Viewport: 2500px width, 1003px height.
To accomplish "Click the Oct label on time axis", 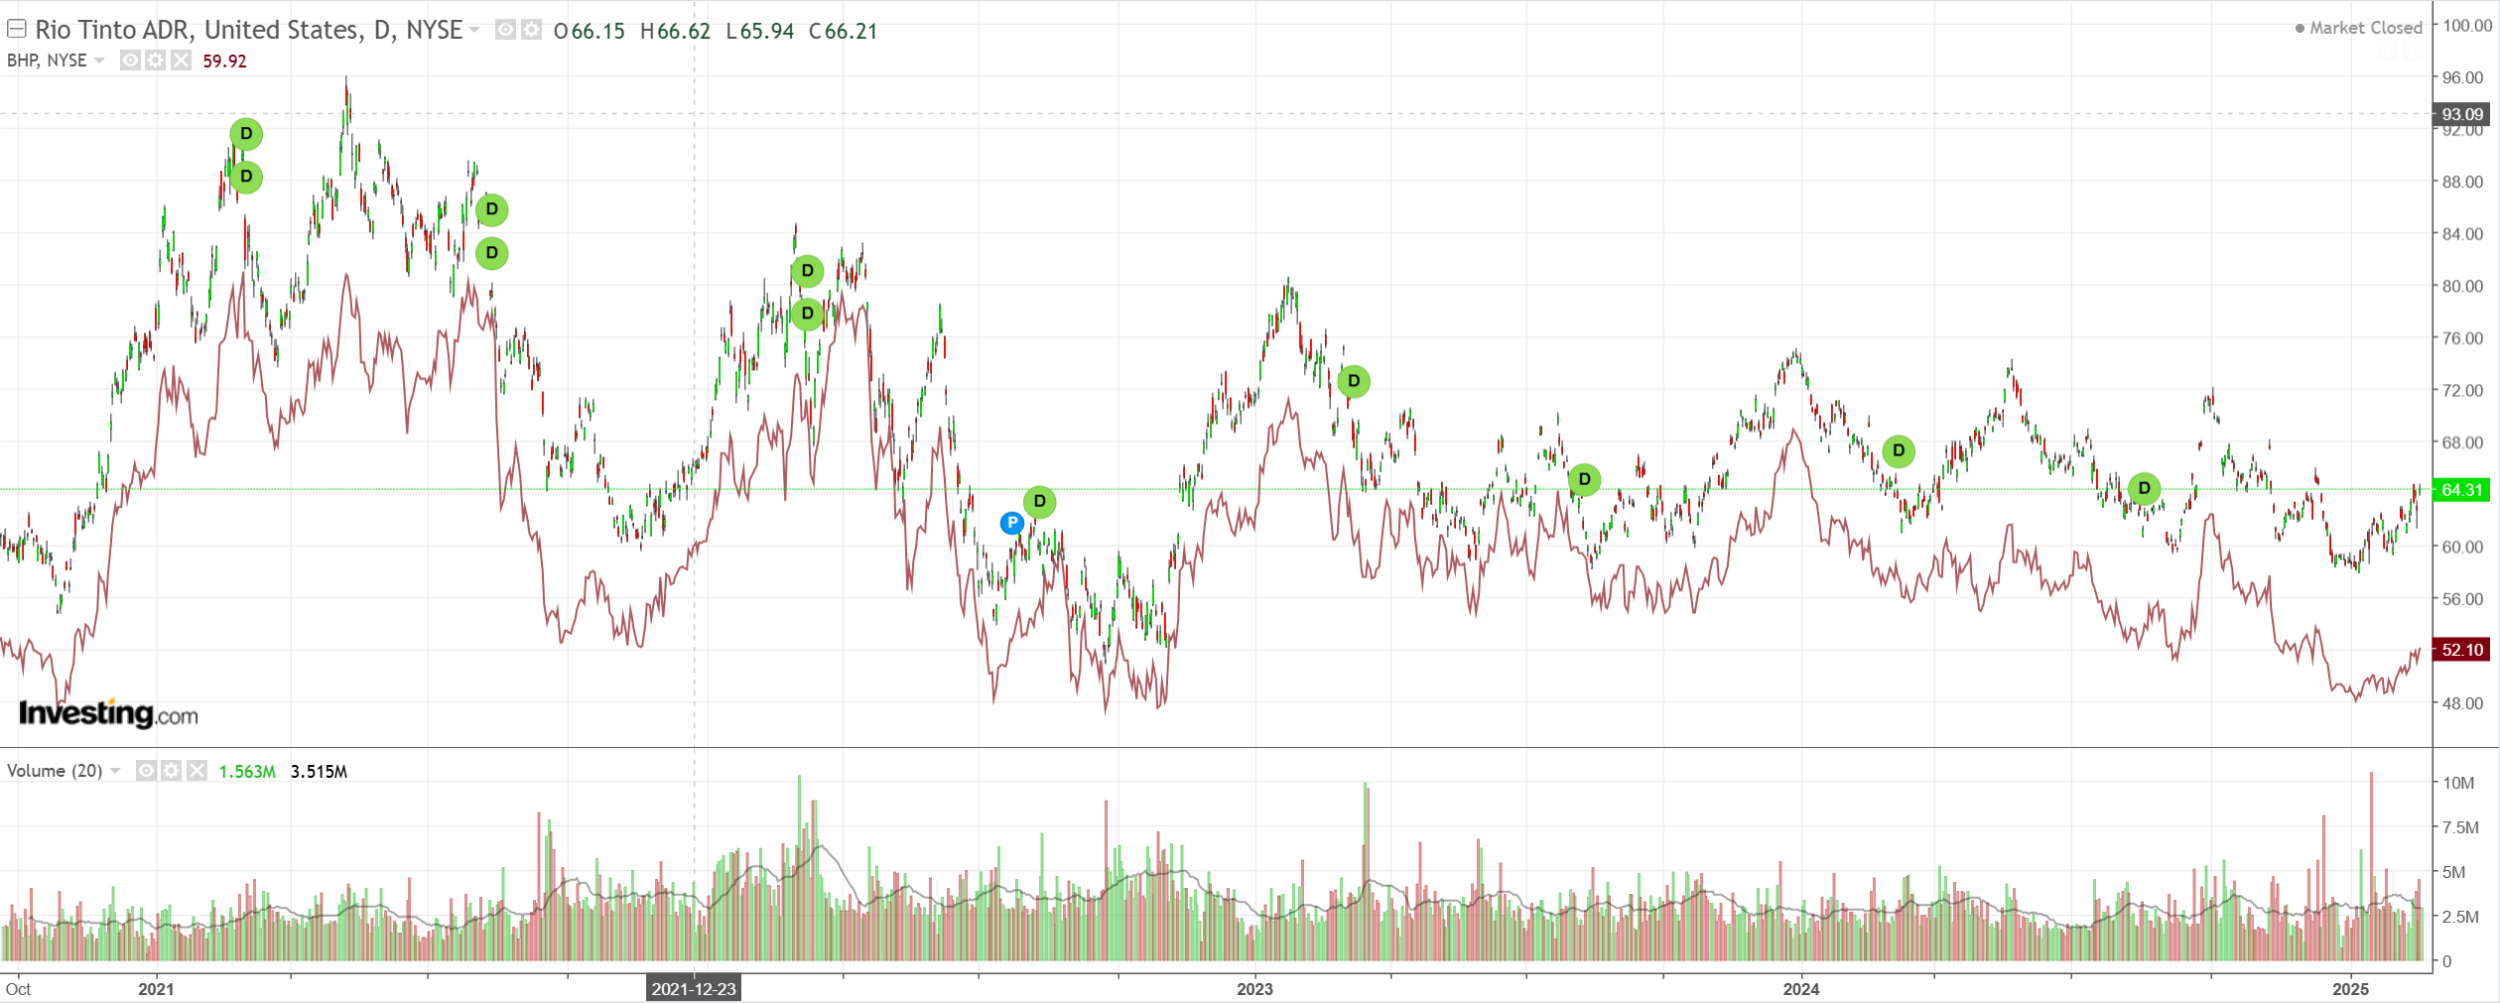I will click(x=18, y=989).
